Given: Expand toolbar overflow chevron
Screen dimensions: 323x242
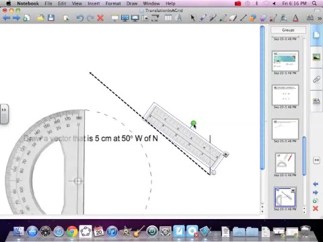Looking at the screenshot, I should pos(320,18).
